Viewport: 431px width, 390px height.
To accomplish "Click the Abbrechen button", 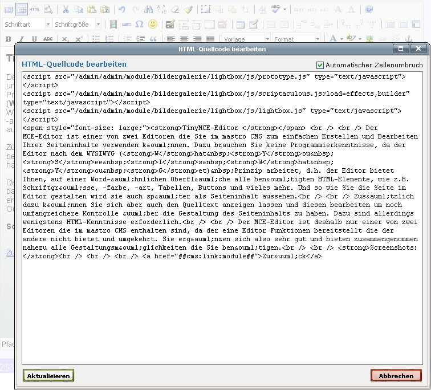I will [396, 376].
